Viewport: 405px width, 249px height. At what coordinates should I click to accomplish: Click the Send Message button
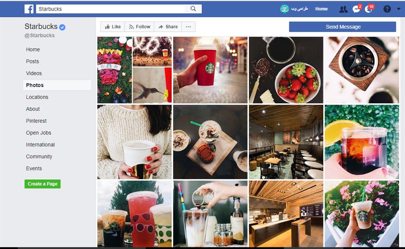coord(343,27)
